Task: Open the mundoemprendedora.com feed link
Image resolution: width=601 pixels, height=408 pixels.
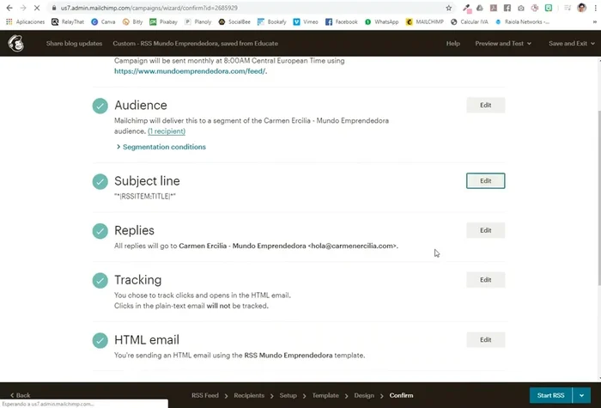Action: pyautogui.click(x=191, y=71)
